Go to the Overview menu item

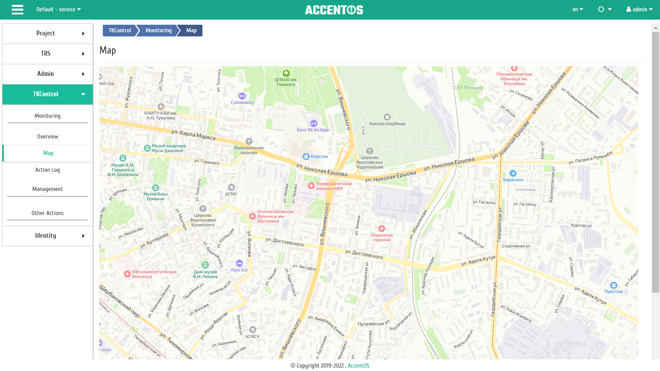(47, 136)
